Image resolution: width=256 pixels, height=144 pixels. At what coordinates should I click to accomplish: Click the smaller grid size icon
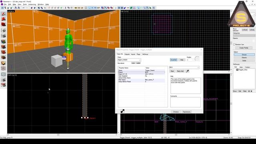tap(8, 8)
